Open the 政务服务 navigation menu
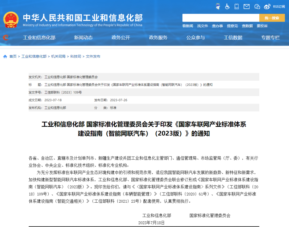289x227 pixels. [158, 38]
